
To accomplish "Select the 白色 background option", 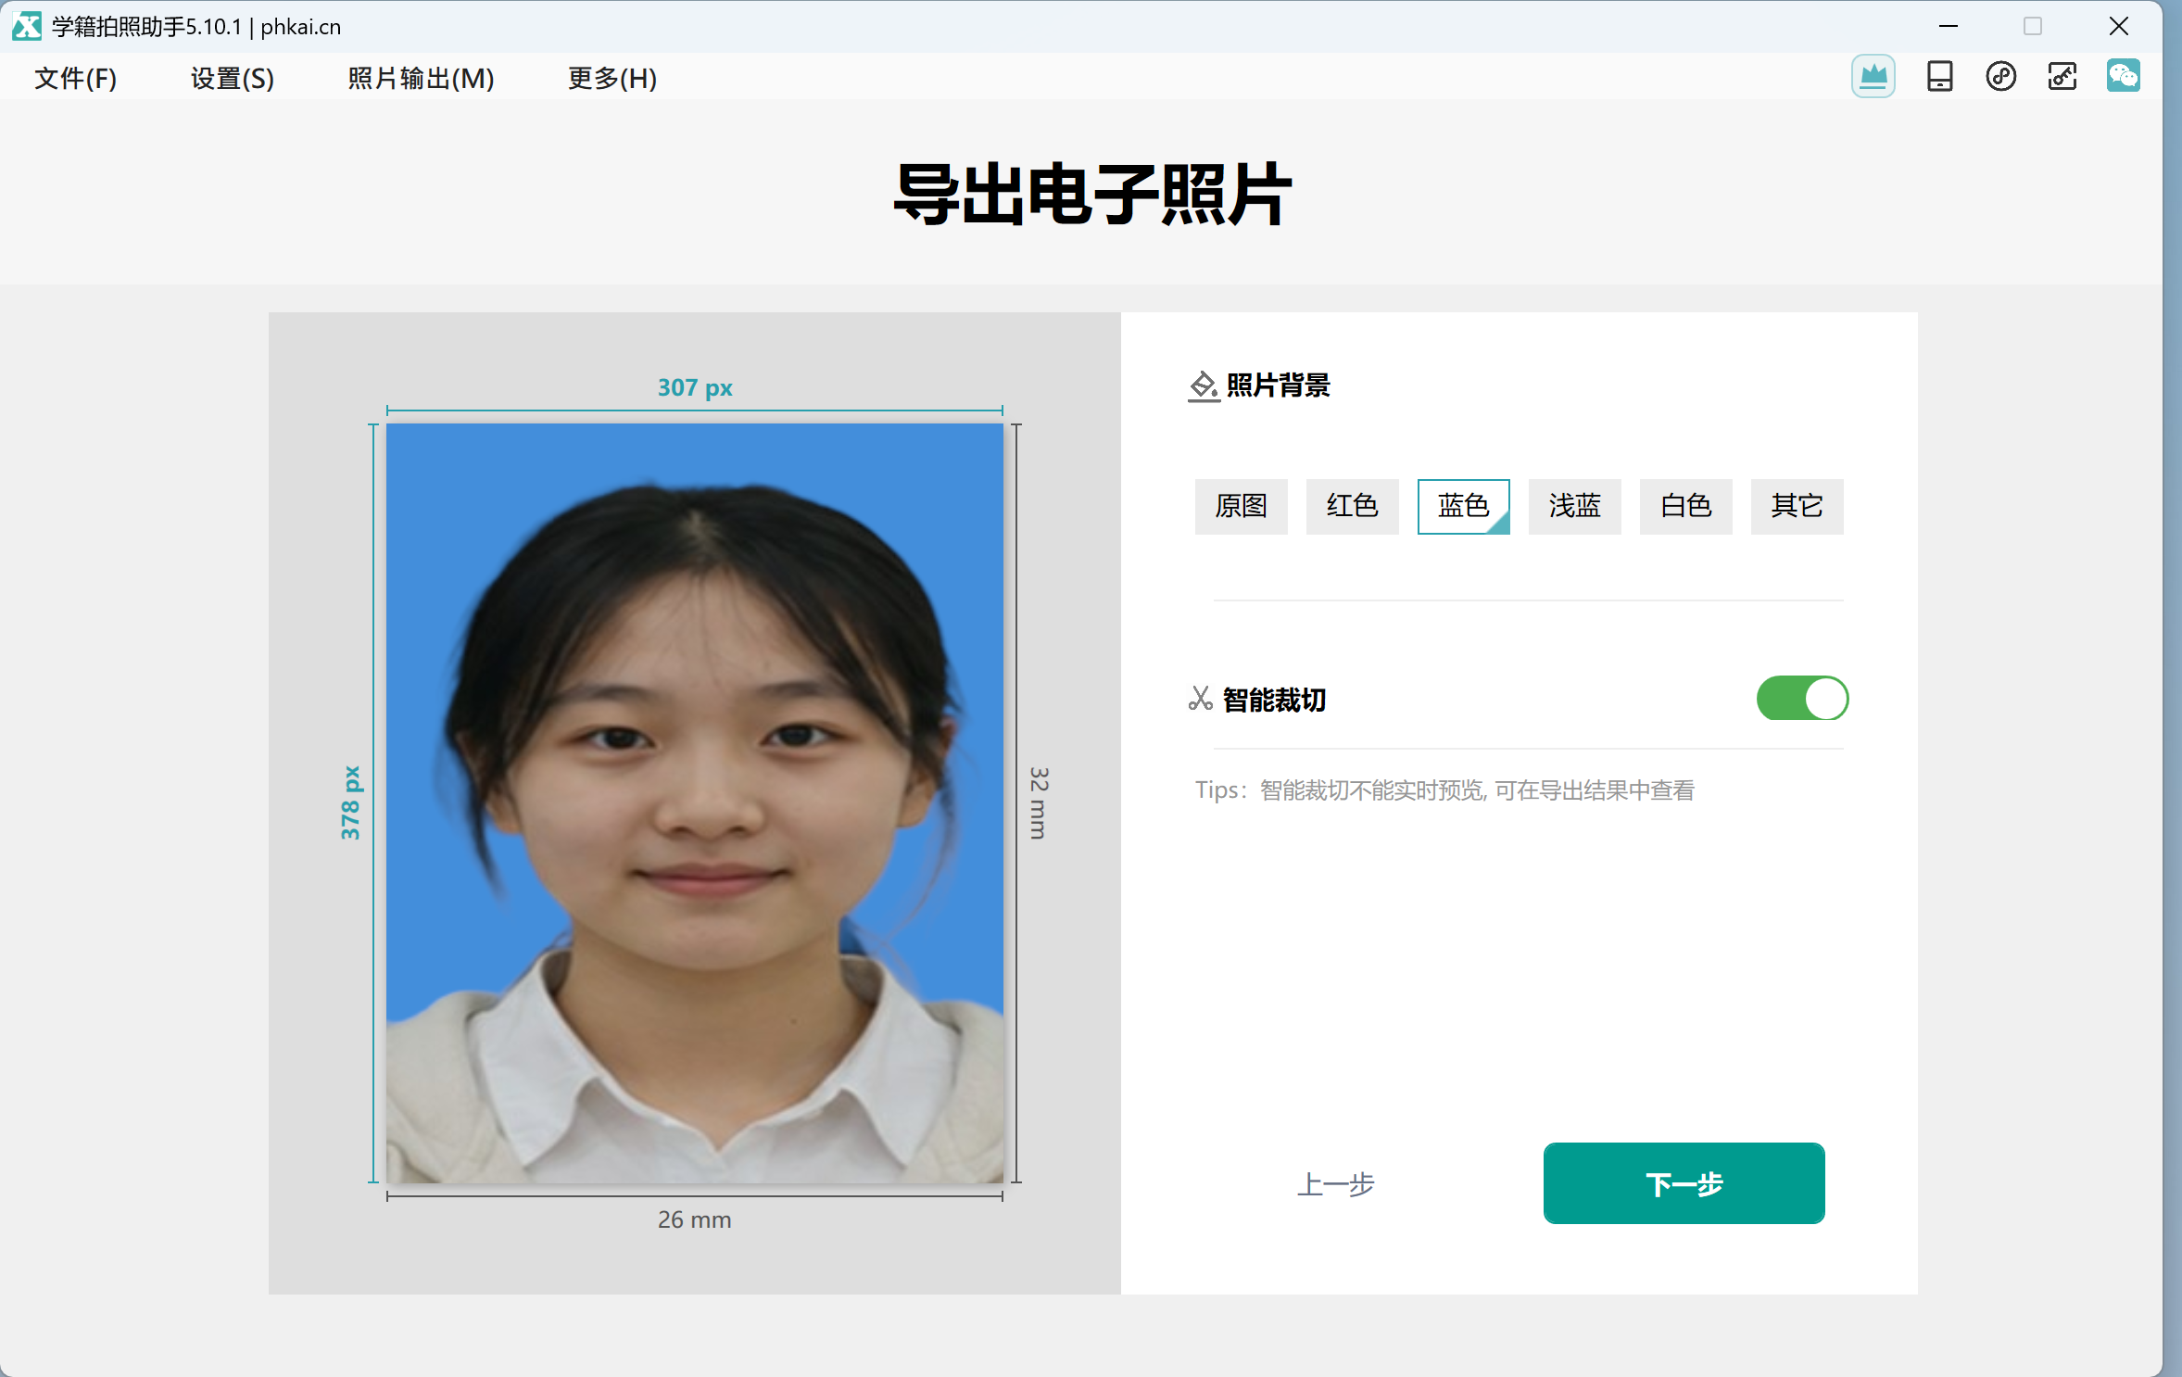I will (1685, 506).
